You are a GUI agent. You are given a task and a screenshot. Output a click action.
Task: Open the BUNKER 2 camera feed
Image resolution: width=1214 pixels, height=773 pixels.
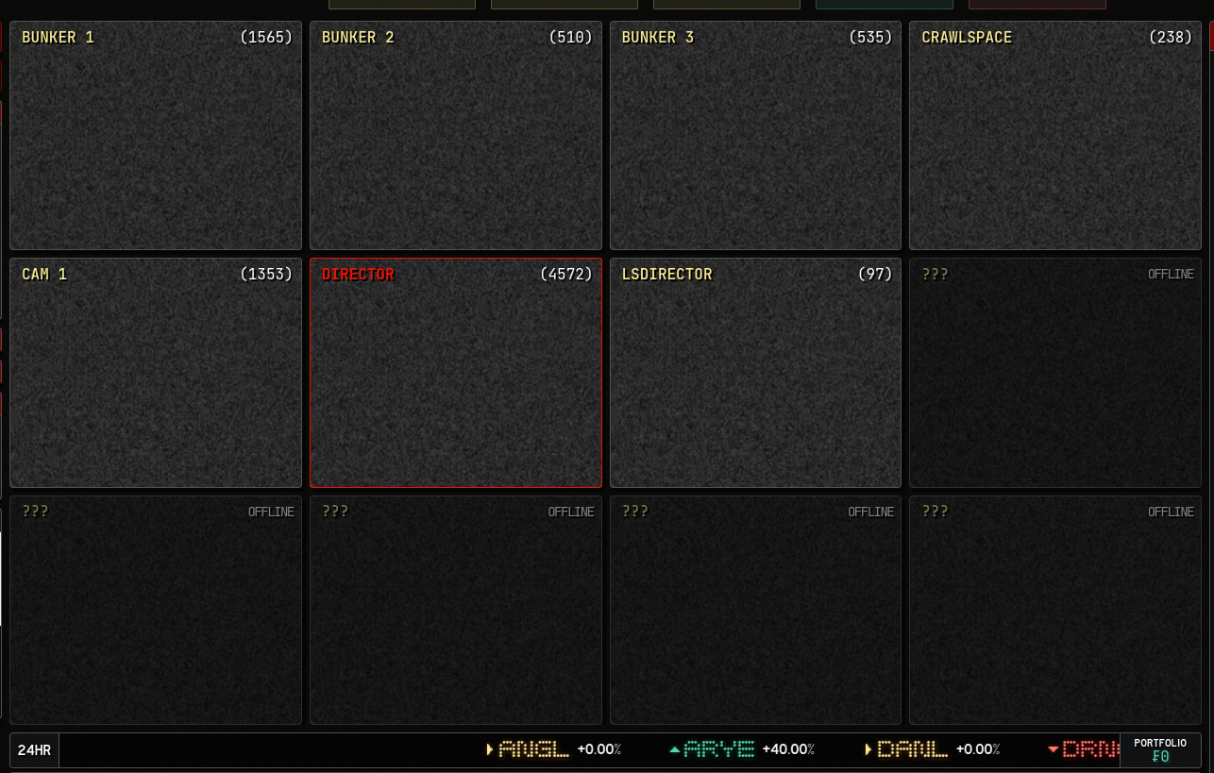[456, 136]
